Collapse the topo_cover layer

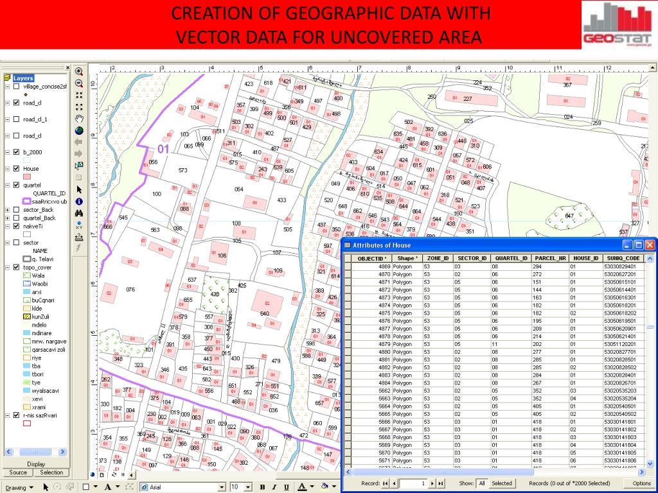click(8, 267)
